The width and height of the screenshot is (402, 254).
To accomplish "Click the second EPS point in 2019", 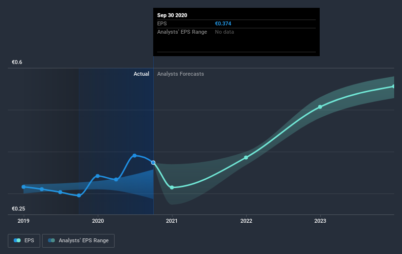I will pos(42,190).
